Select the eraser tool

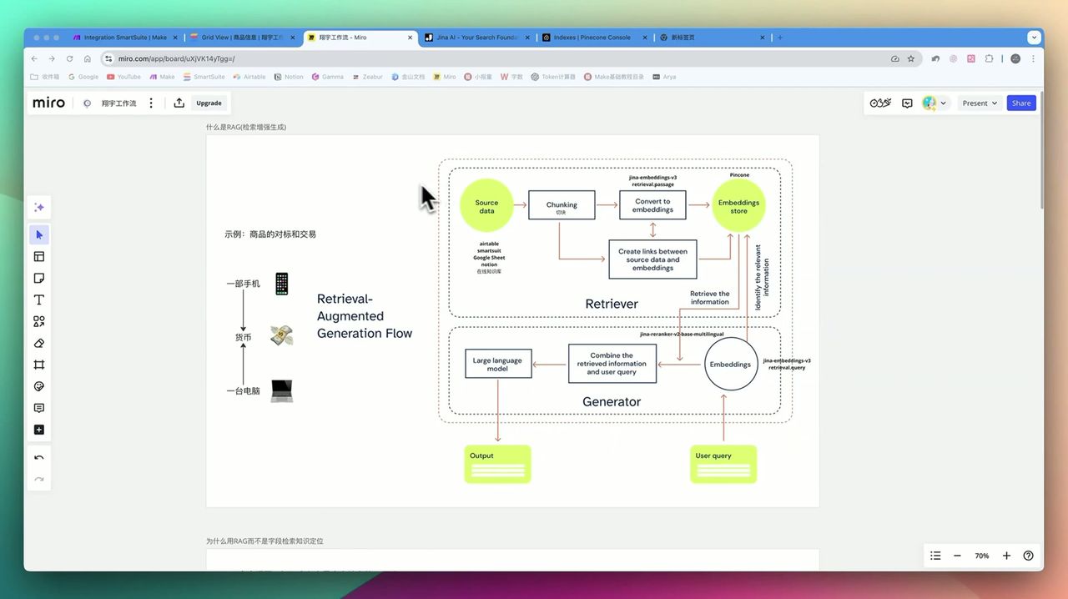point(39,343)
